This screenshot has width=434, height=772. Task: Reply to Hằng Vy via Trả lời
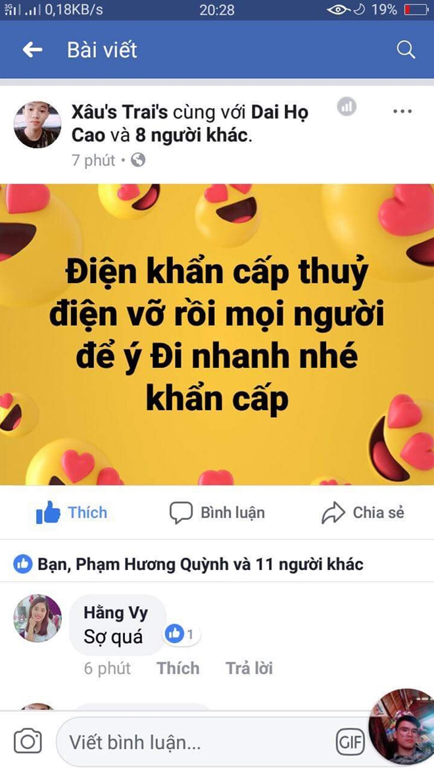coord(249,668)
